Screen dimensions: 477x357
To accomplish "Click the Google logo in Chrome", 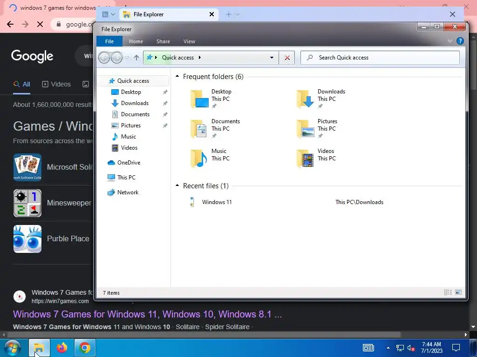I will [x=32, y=56].
